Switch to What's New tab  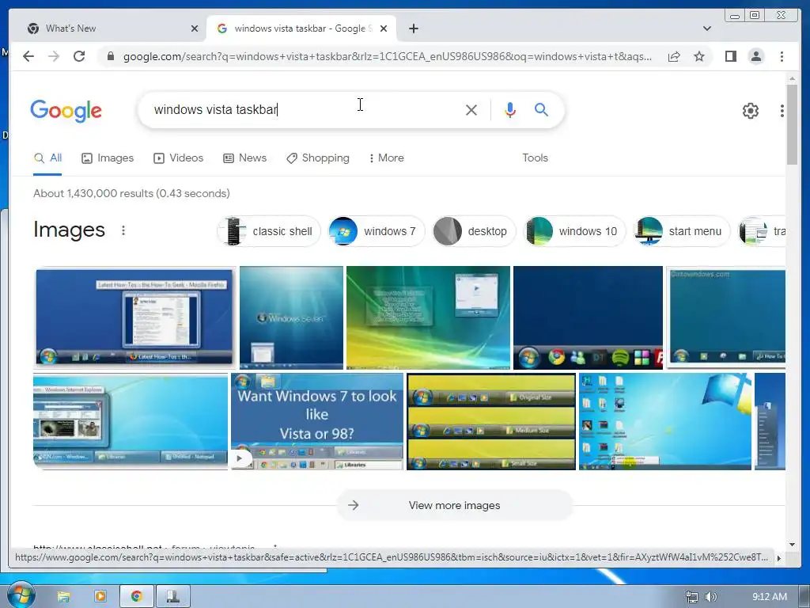[108, 28]
